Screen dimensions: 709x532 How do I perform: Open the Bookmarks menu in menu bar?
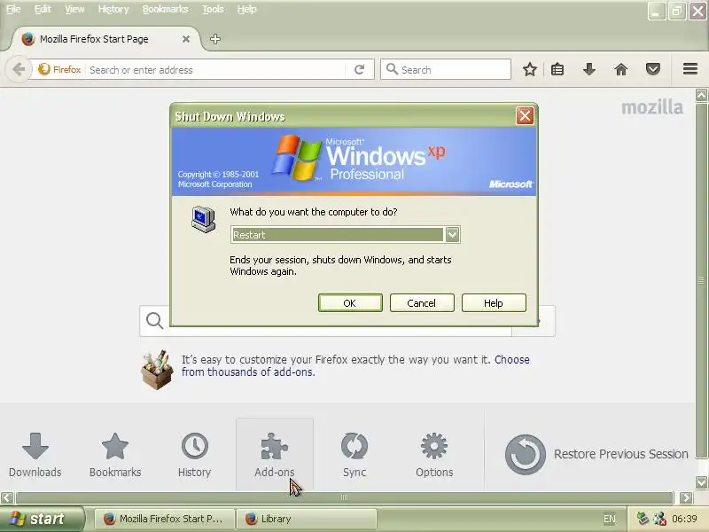165,9
